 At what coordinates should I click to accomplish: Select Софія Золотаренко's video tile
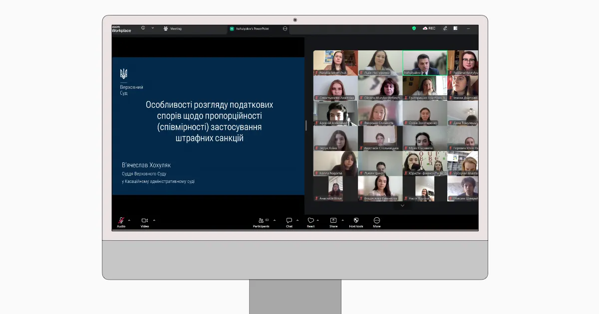[x=425, y=113]
